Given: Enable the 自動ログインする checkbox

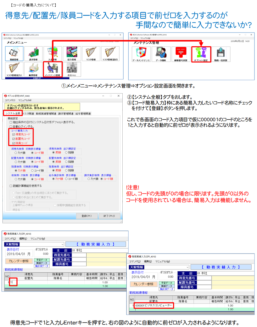Looking at the screenshot, I should pos(11,126).
